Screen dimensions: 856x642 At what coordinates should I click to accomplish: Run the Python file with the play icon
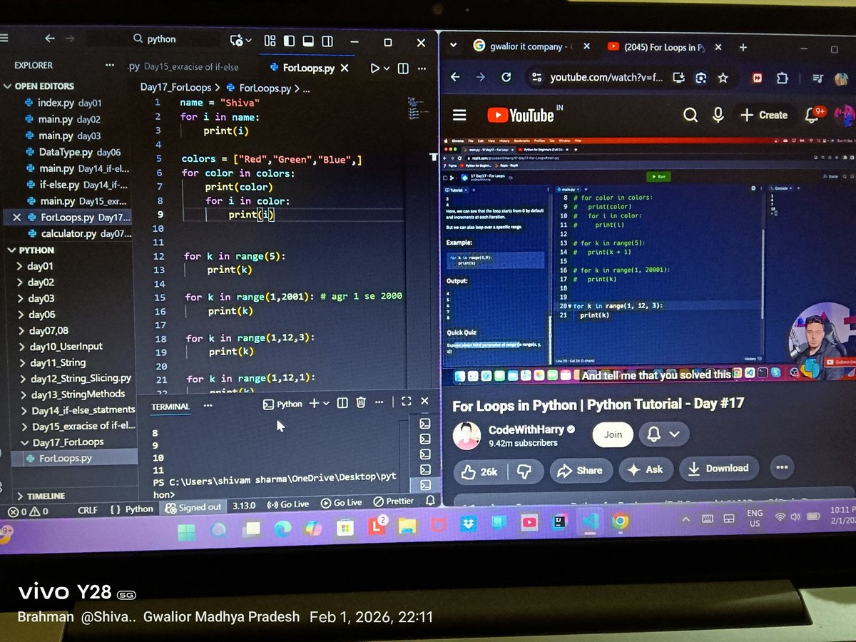click(375, 68)
